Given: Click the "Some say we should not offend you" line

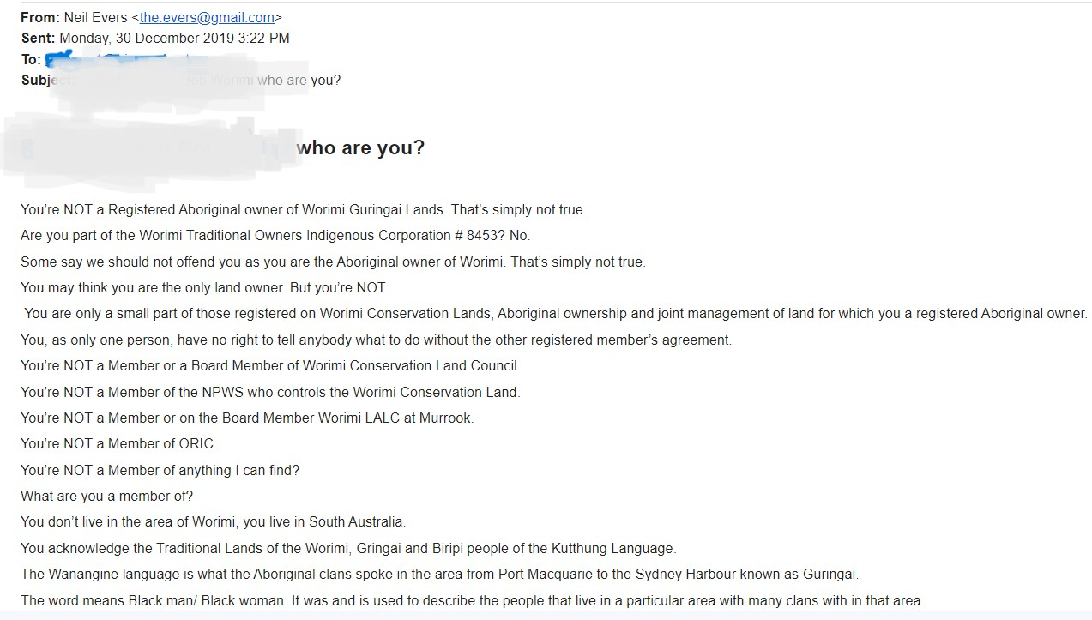Looking at the screenshot, I should (x=333, y=262).
